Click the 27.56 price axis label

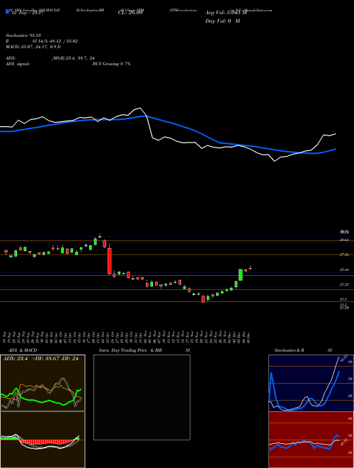point(344,255)
